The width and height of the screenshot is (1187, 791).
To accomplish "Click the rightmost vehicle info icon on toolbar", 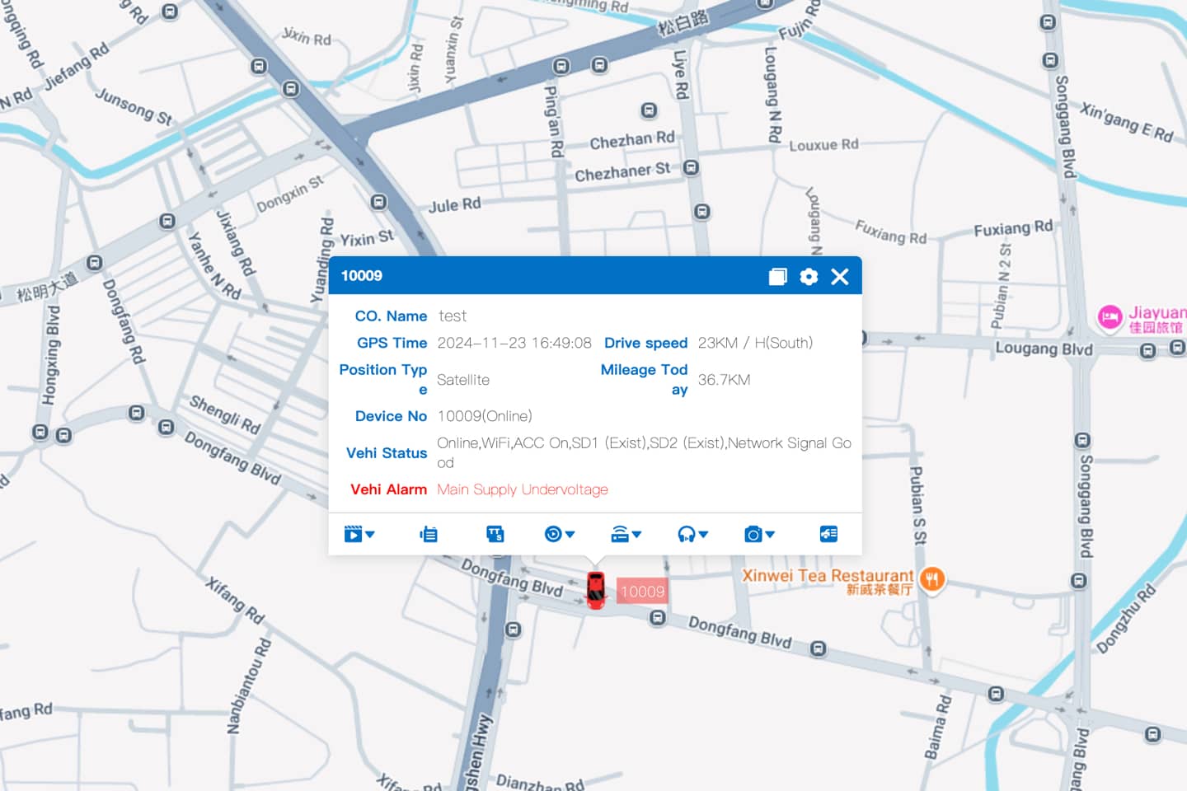I will pyautogui.click(x=828, y=534).
